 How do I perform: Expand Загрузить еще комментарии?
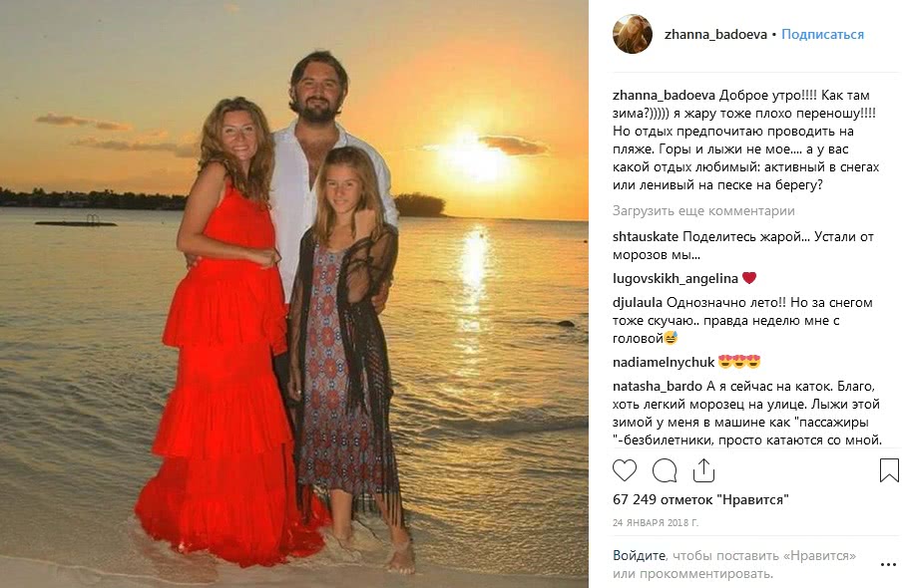[703, 211]
